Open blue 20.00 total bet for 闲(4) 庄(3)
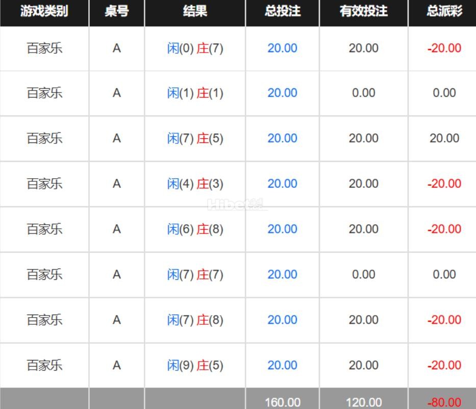 pos(282,184)
